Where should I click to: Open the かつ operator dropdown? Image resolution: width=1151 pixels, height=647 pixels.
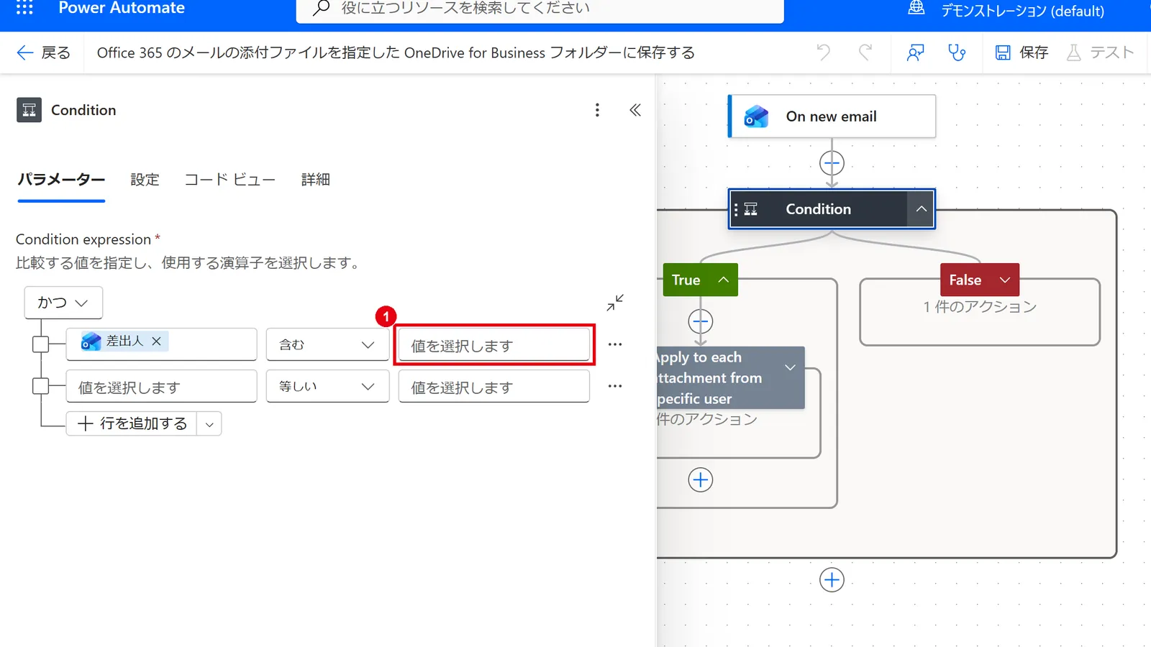[x=63, y=303]
